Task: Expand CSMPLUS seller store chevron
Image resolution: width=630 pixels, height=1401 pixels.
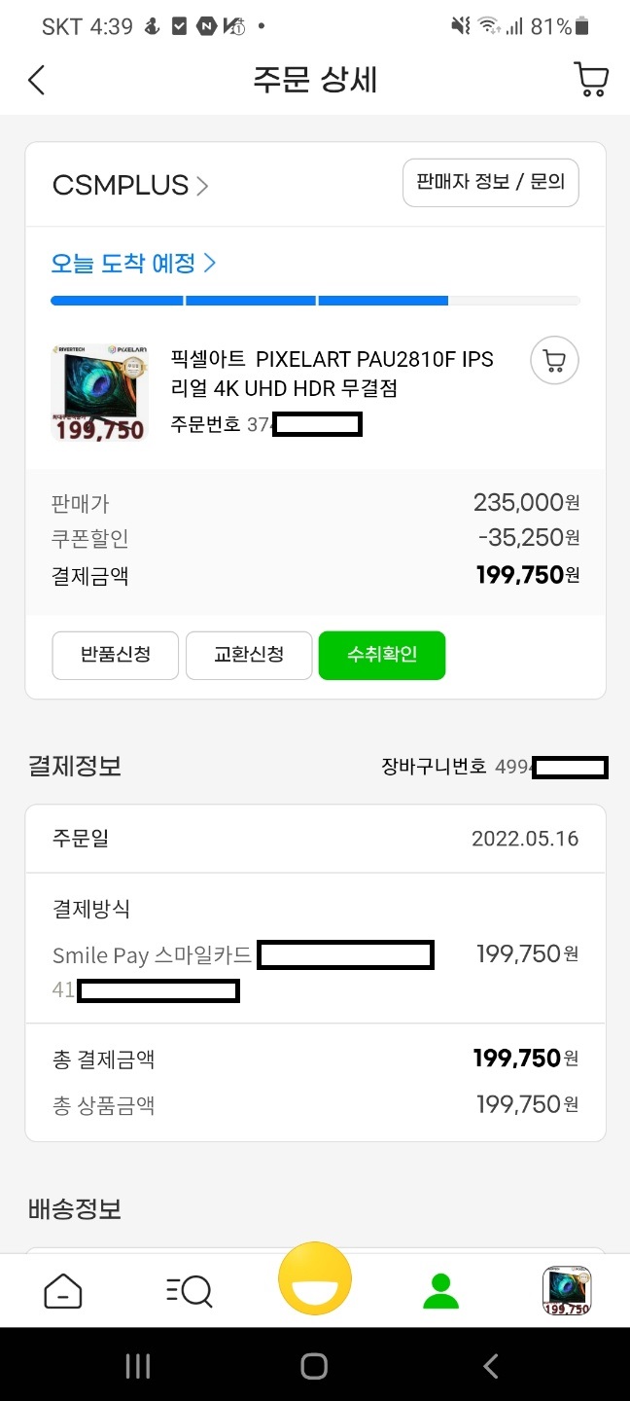Action: 202,186
